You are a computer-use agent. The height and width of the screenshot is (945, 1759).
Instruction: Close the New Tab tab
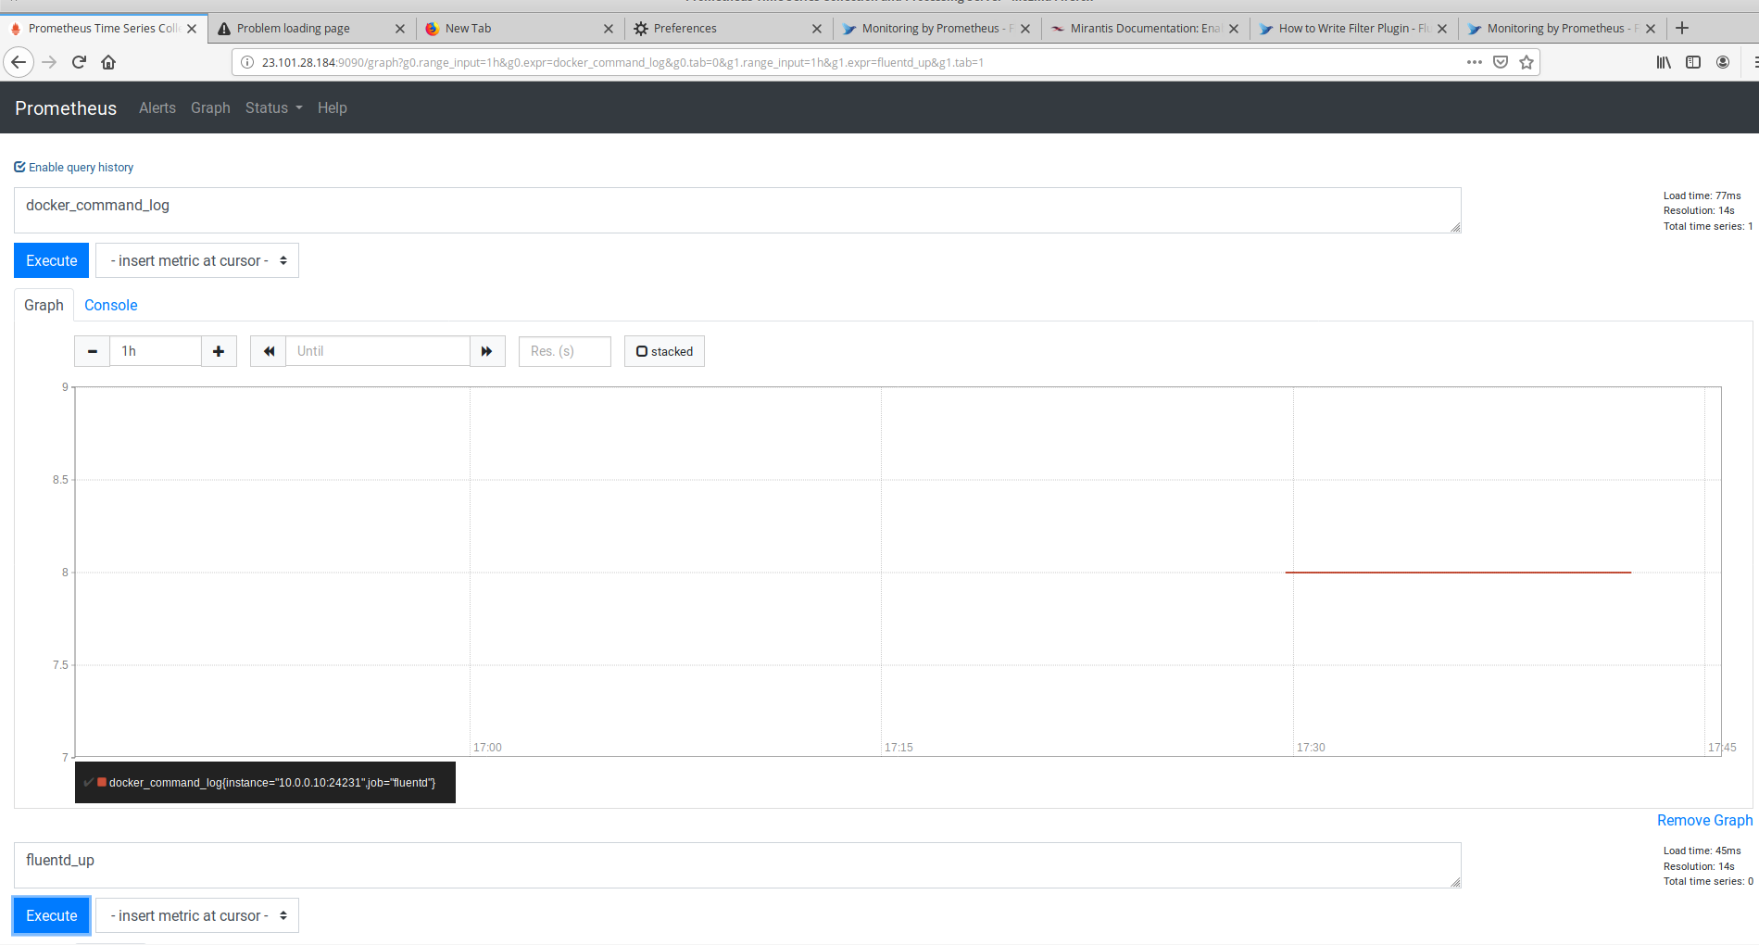(x=609, y=29)
